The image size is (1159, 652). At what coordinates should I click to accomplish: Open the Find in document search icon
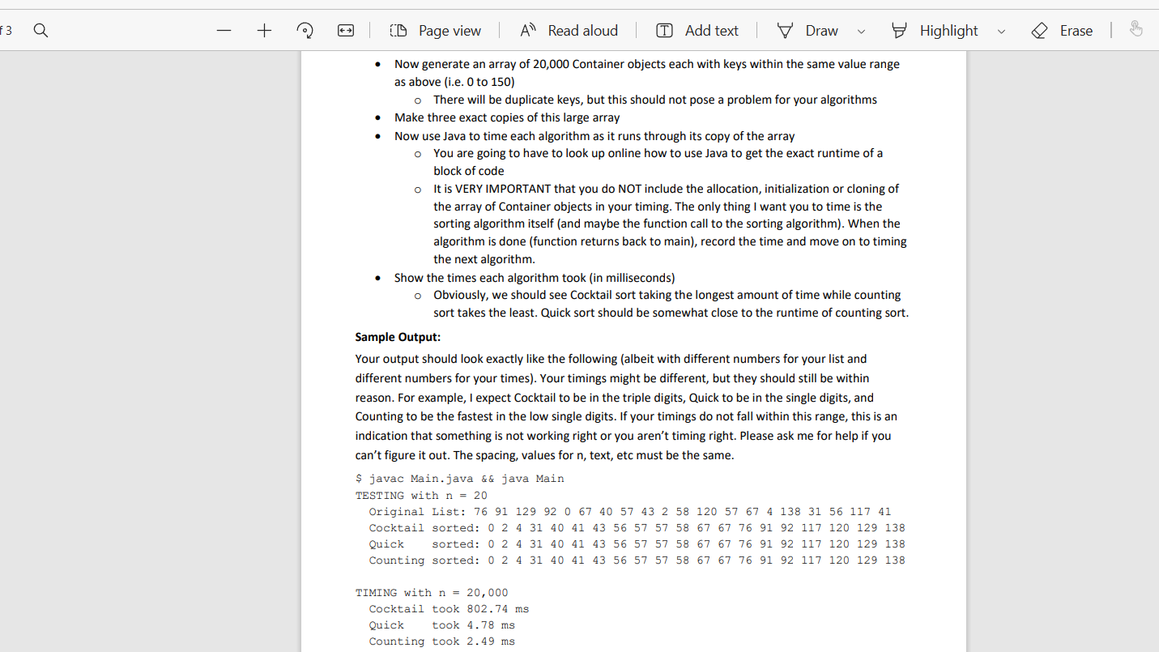[40, 30]
